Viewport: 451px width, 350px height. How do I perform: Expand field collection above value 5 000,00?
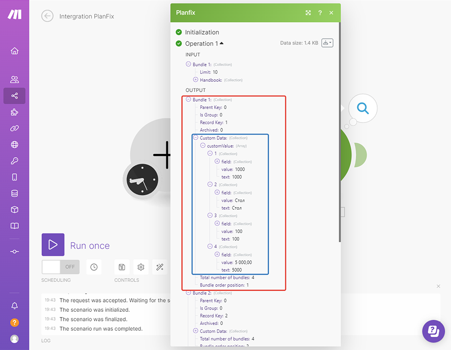tap(217, 255)
